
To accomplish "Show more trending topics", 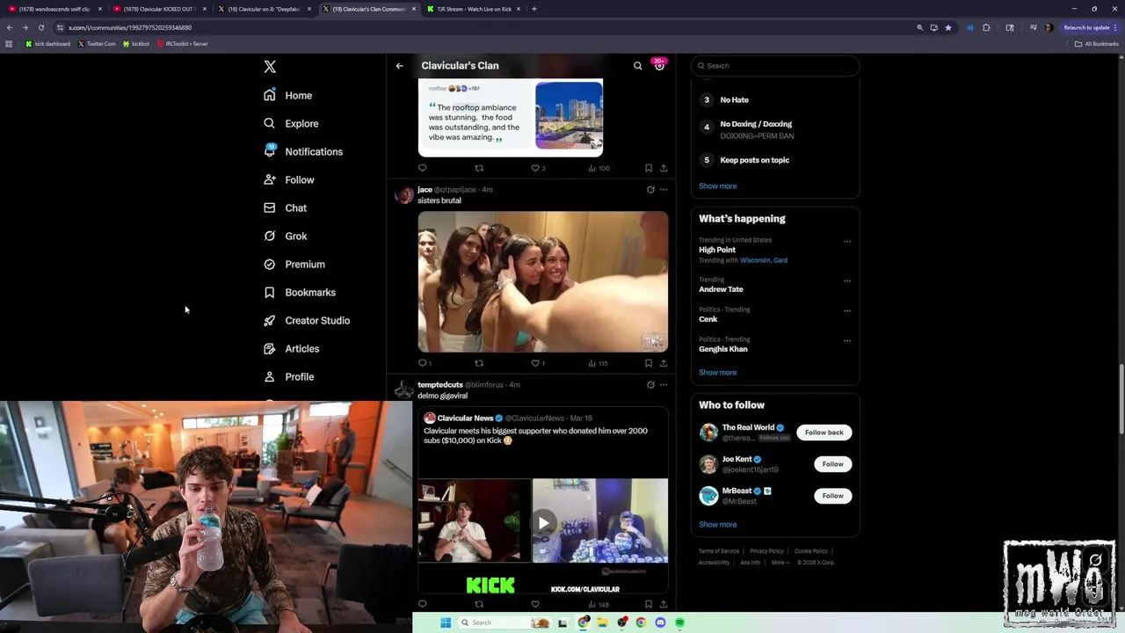I will coord(718,373).
